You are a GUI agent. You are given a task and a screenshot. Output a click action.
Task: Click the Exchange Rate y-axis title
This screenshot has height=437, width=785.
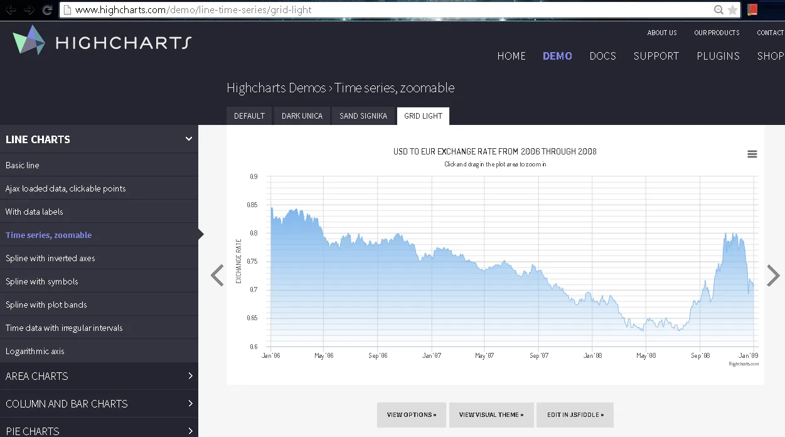tap(238, 261)
